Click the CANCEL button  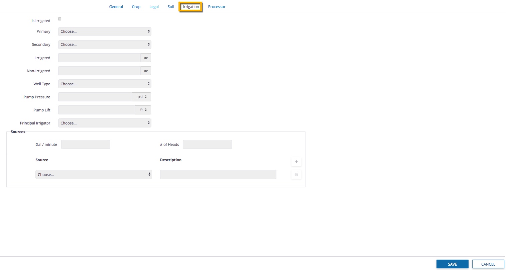click(488, 264)
